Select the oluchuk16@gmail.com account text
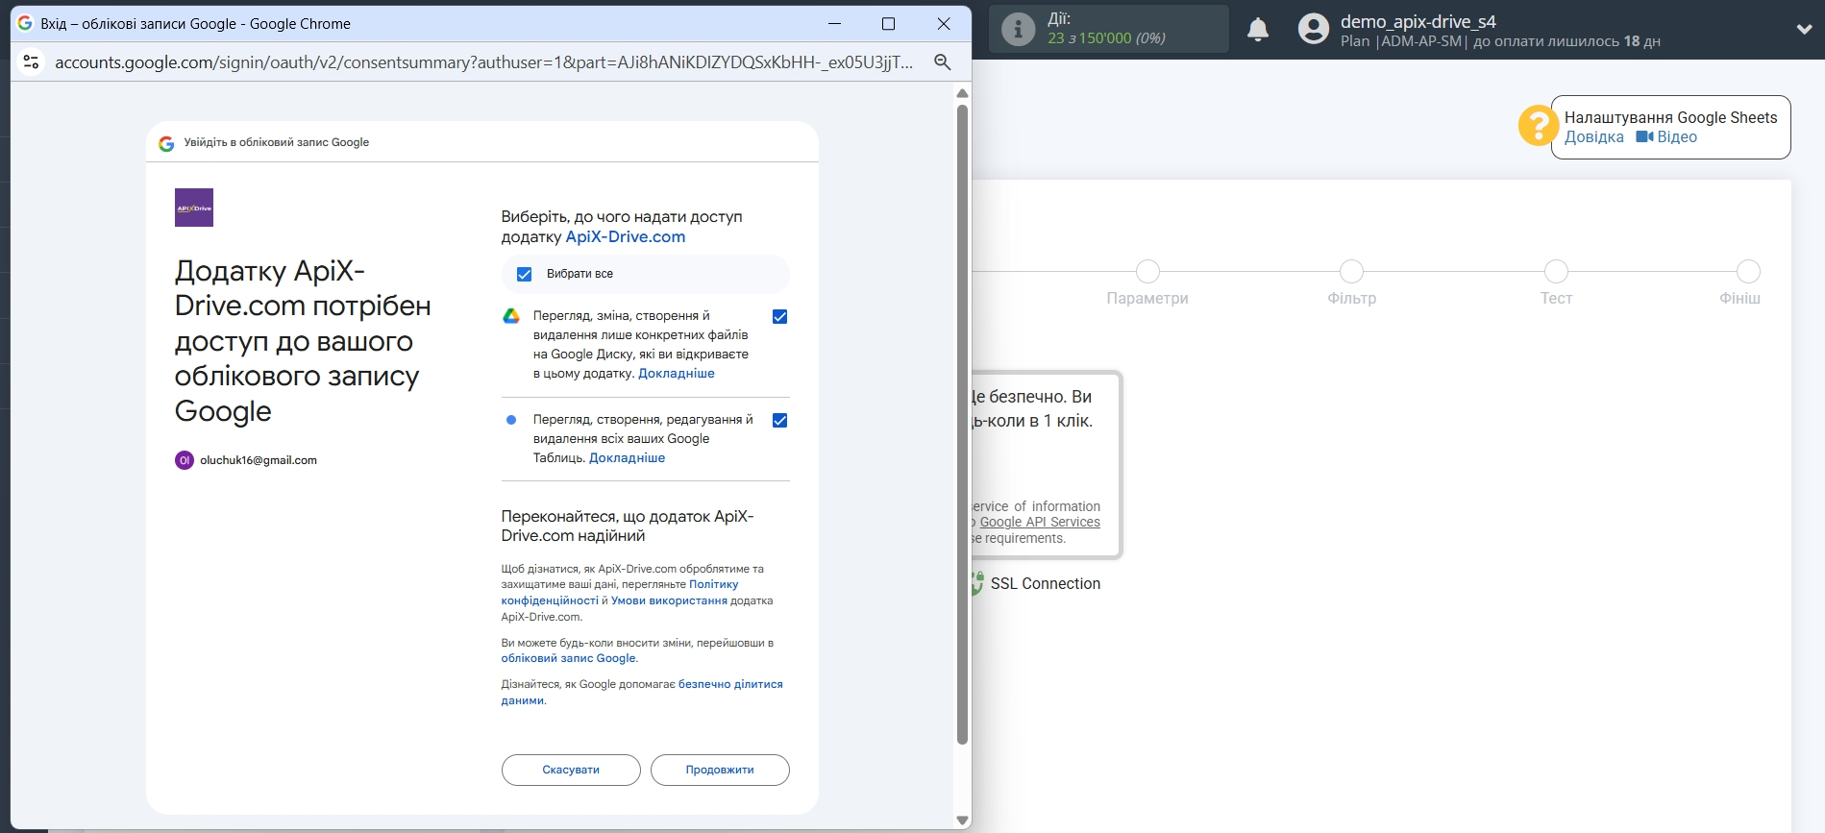The width and height of the screenshot is (1825, 833). click(x=259, y=460)
